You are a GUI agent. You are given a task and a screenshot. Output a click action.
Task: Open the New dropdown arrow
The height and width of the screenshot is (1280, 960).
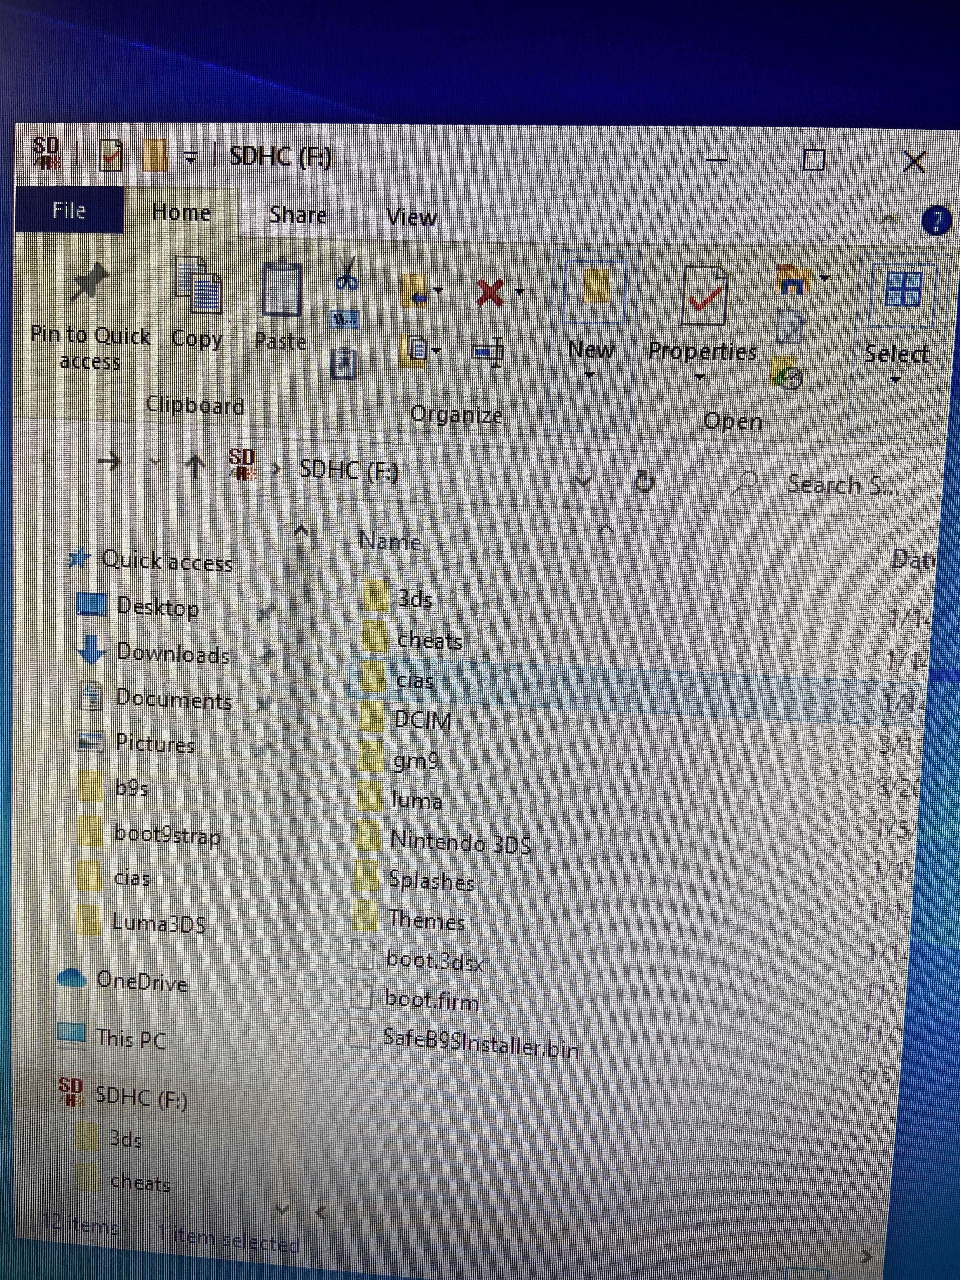point(590,376)
